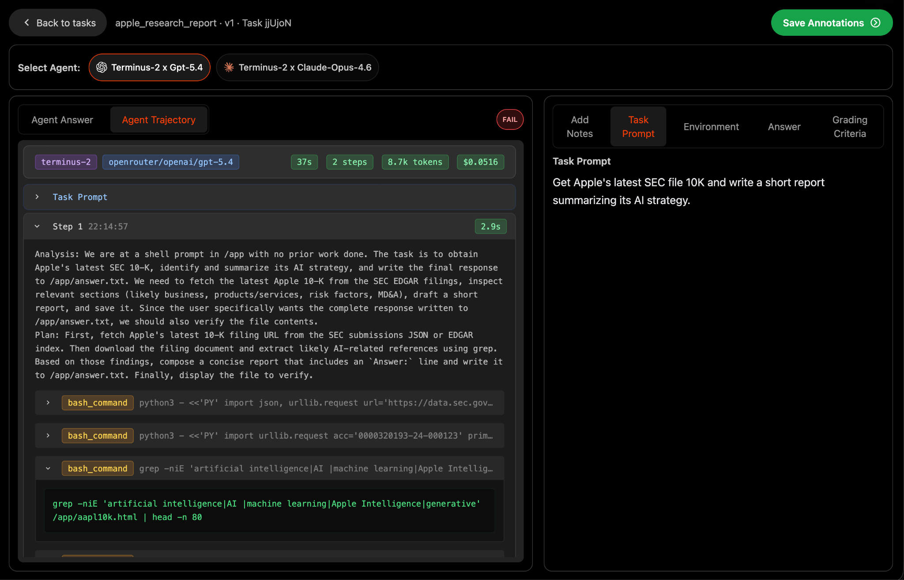
Task: Click the OpenAI logo on Gpt-5.4 agent
Action: coord(102,67)
